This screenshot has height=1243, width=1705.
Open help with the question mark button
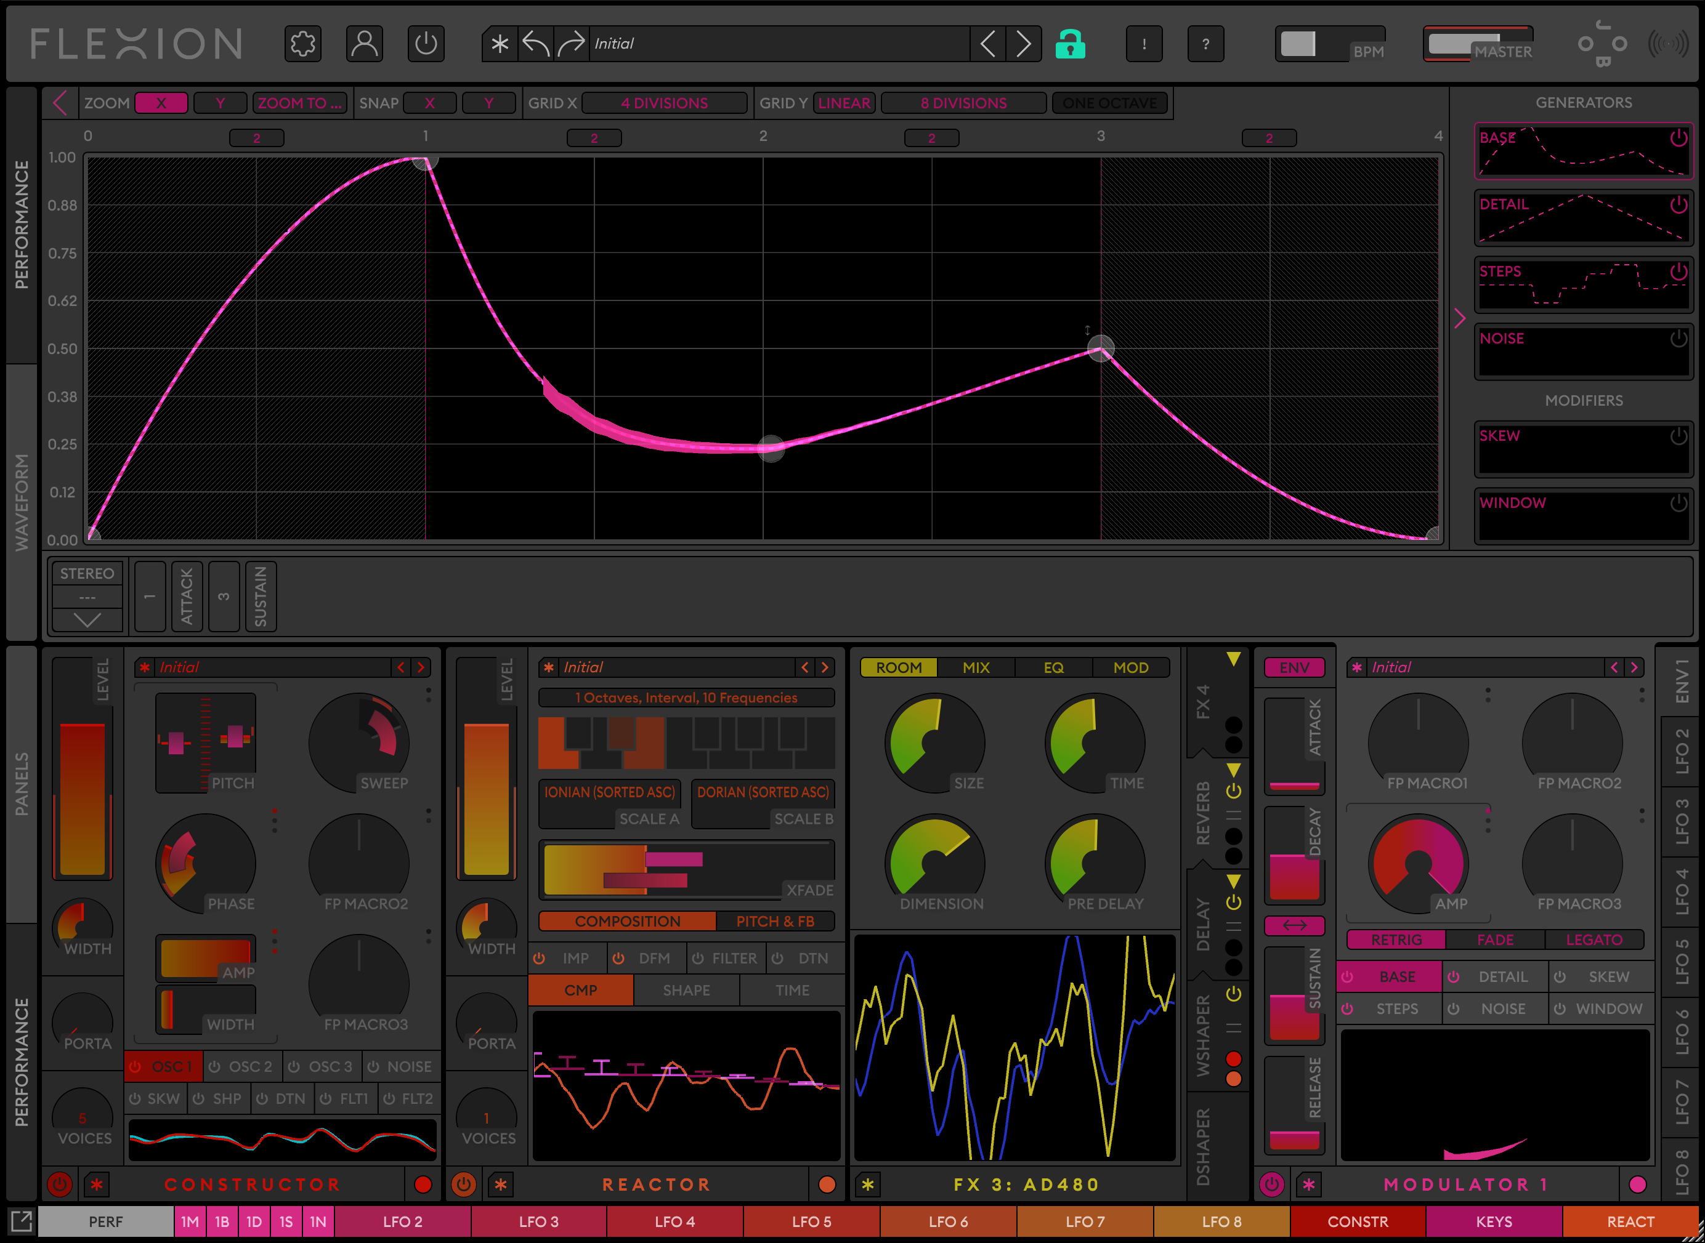pos(1206,44)
